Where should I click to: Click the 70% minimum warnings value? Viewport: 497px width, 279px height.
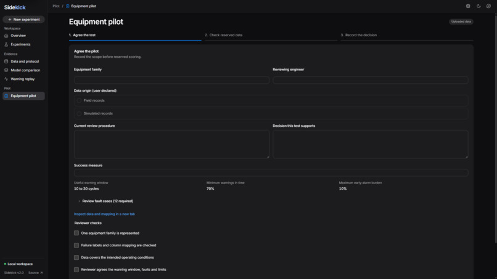click(x=210, y=188)
